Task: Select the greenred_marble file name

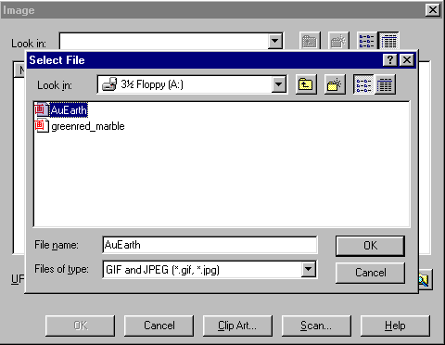Action: click(x=88, y=126)
